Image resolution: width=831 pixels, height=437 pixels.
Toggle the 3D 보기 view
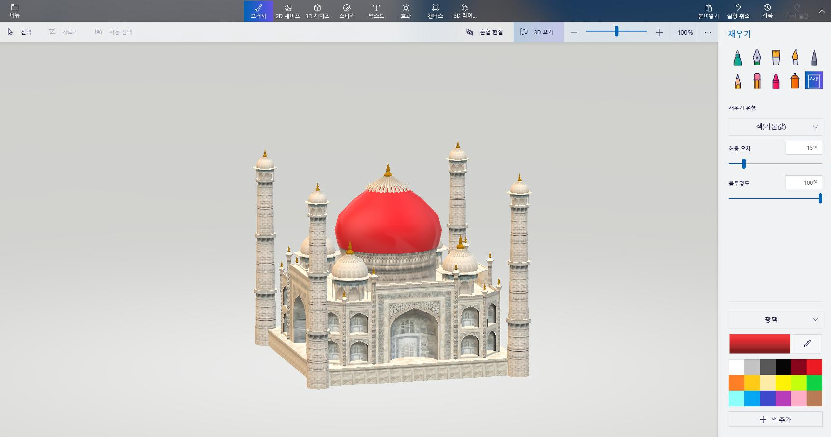(538, 32)
